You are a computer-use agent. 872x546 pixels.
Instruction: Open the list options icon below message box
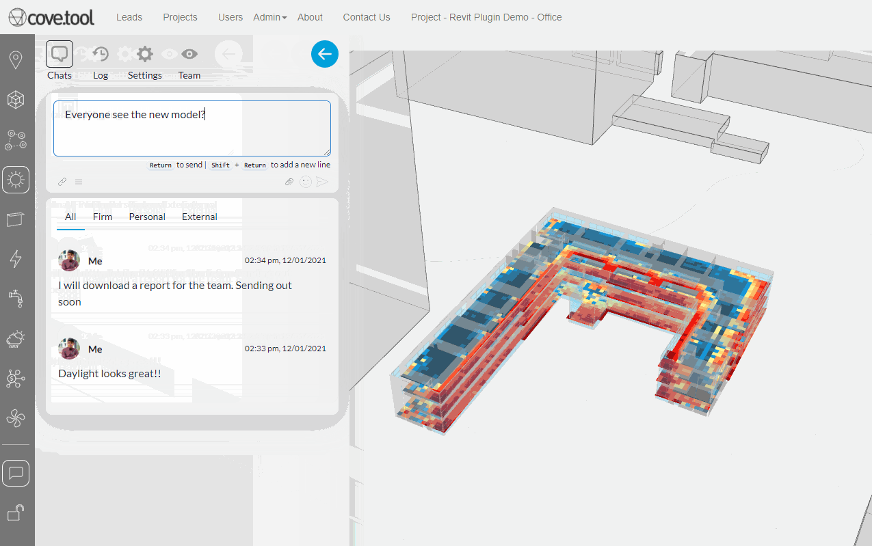click(x=79, y=182)
